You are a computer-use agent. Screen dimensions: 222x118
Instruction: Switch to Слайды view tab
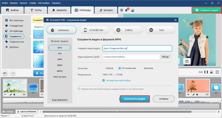[8, 112]
